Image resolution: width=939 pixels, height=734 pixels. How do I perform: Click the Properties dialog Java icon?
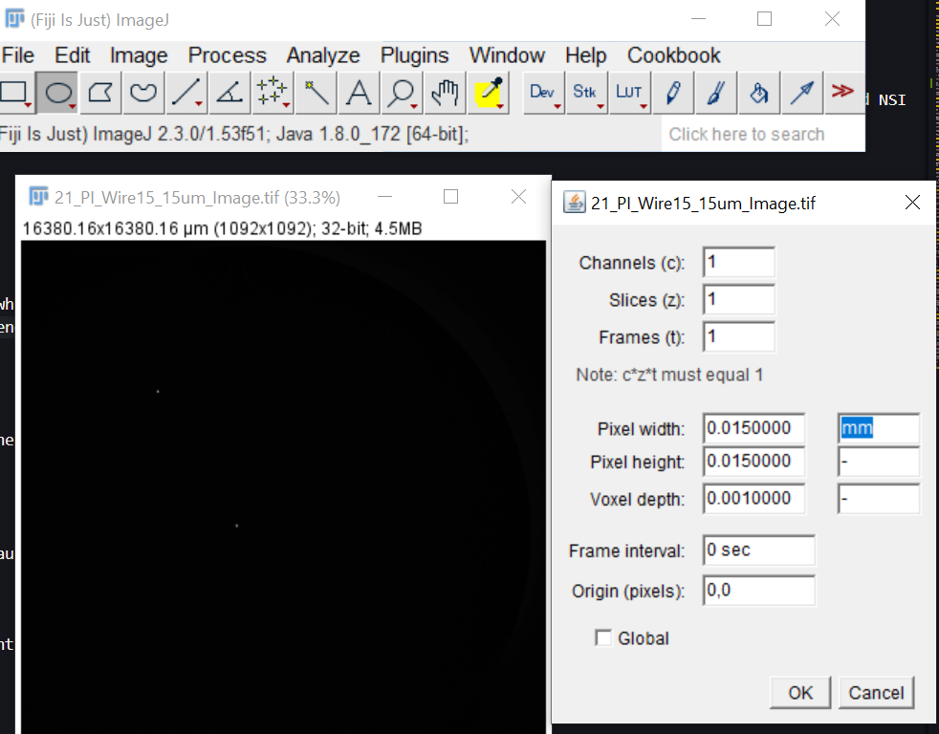tap(575, 203)
